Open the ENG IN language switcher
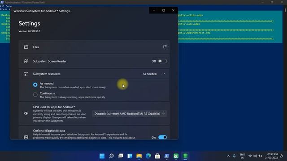Viewport: 287px width, 161px height. 242,156
